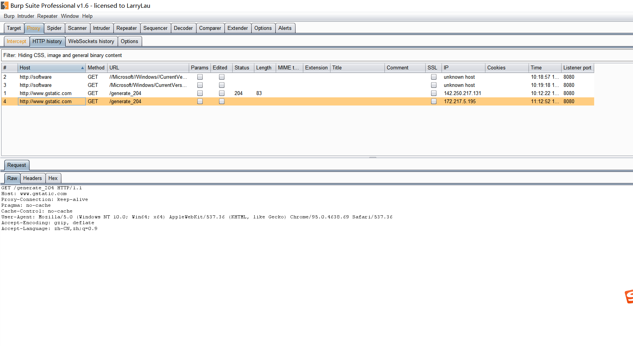Switch to the Target tab
Screen dimensions: 633x346
pos(14,28)
